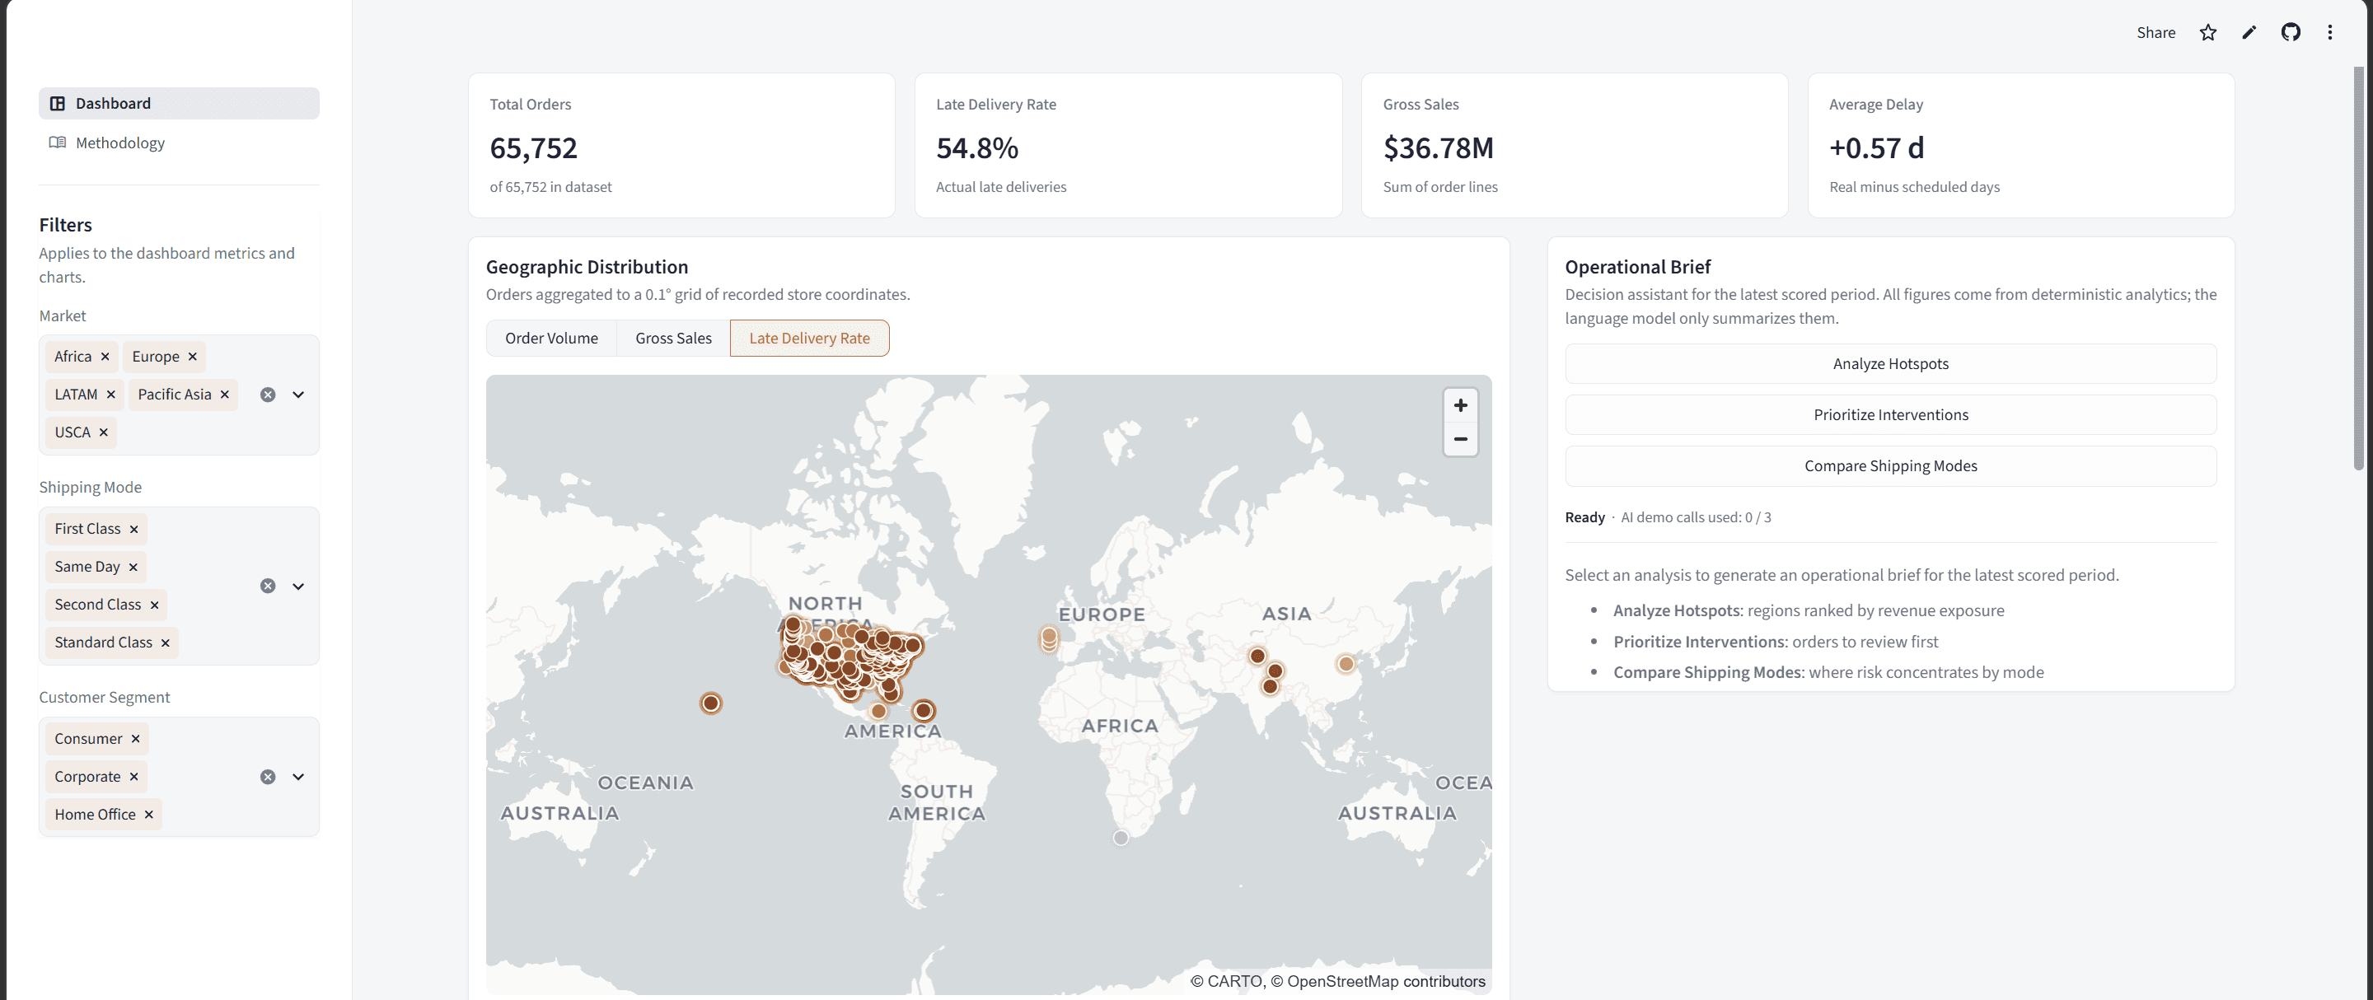
Task: Expand the Customer Segment dropdown chevron
Action: click(298, 776)
